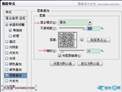The image size is (122, 92).
Task: Click the crumpled foil pattern thumbnail
Action: [x=66, y=40]
